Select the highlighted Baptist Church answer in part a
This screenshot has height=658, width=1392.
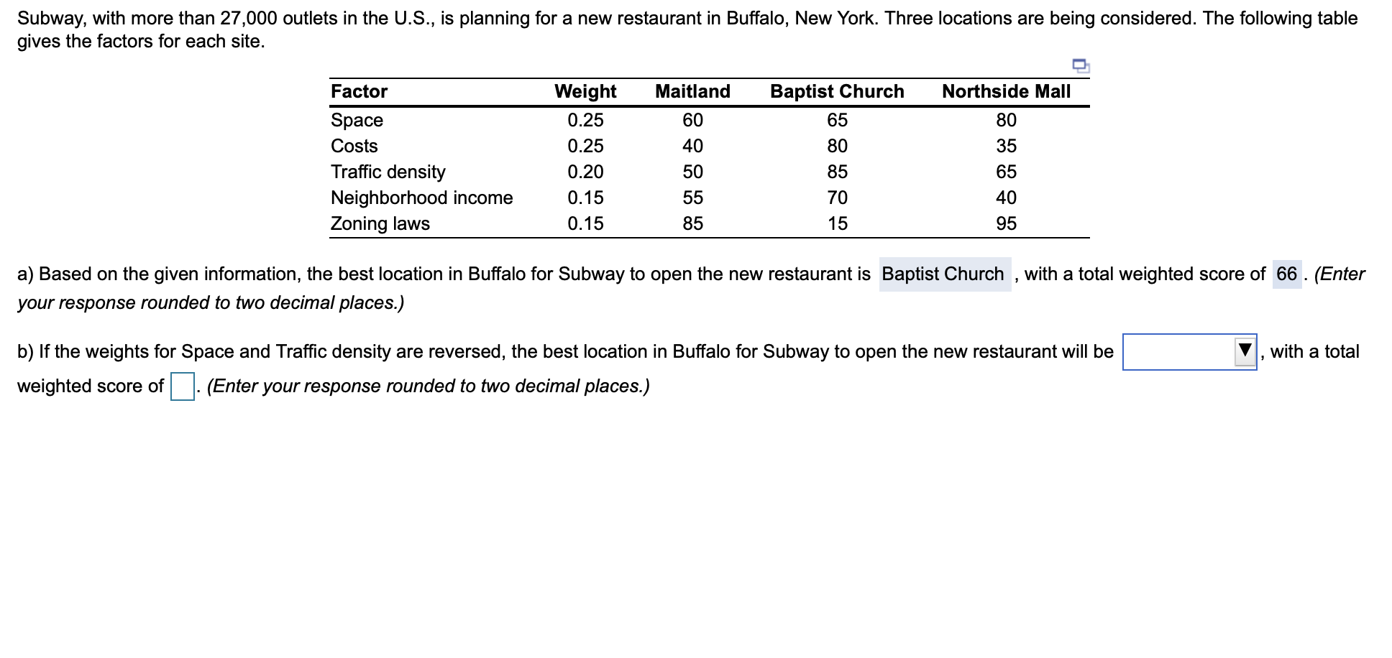[x=944, y=274]
